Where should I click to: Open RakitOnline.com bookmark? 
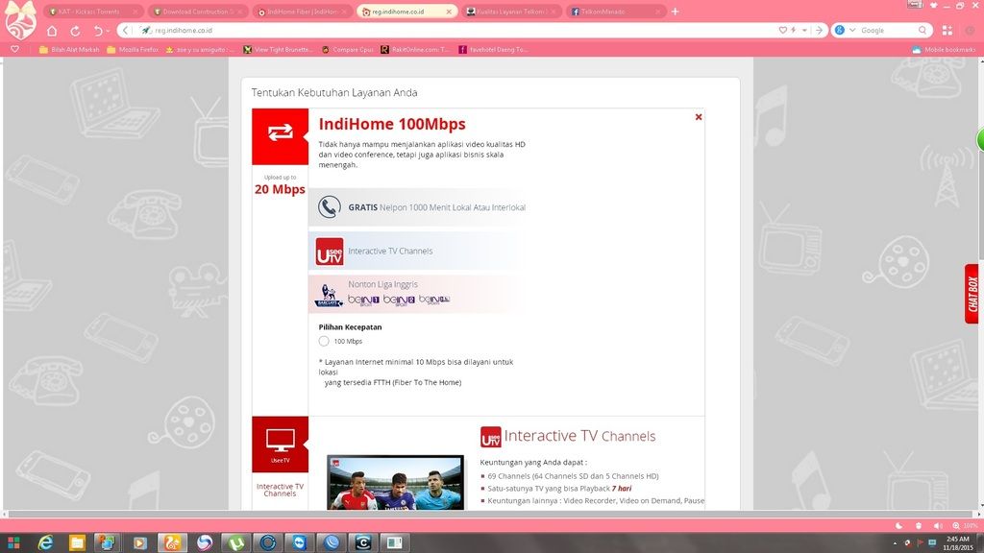pos(414,49)
